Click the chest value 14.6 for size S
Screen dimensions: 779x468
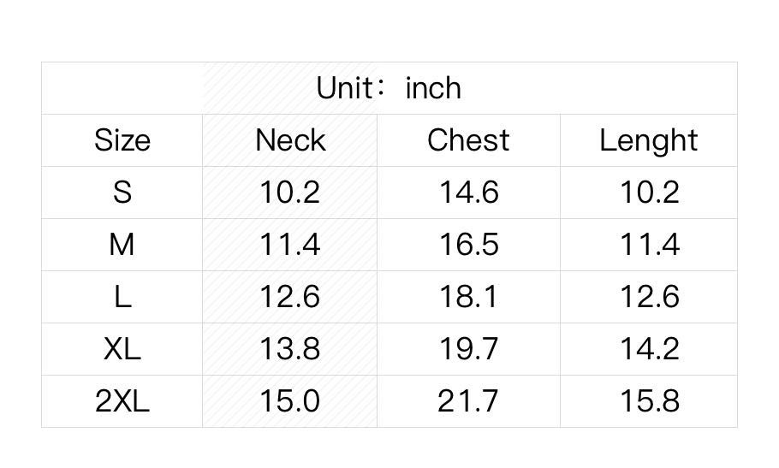(468, 193)
